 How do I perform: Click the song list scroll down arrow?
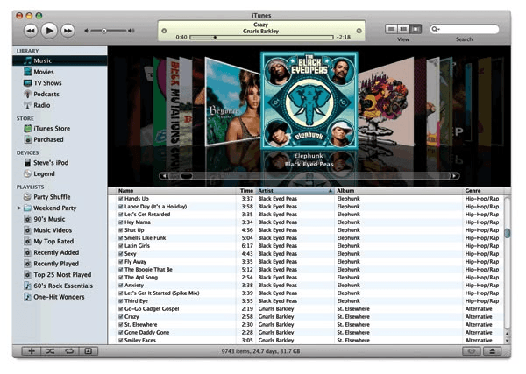[507, 340]
